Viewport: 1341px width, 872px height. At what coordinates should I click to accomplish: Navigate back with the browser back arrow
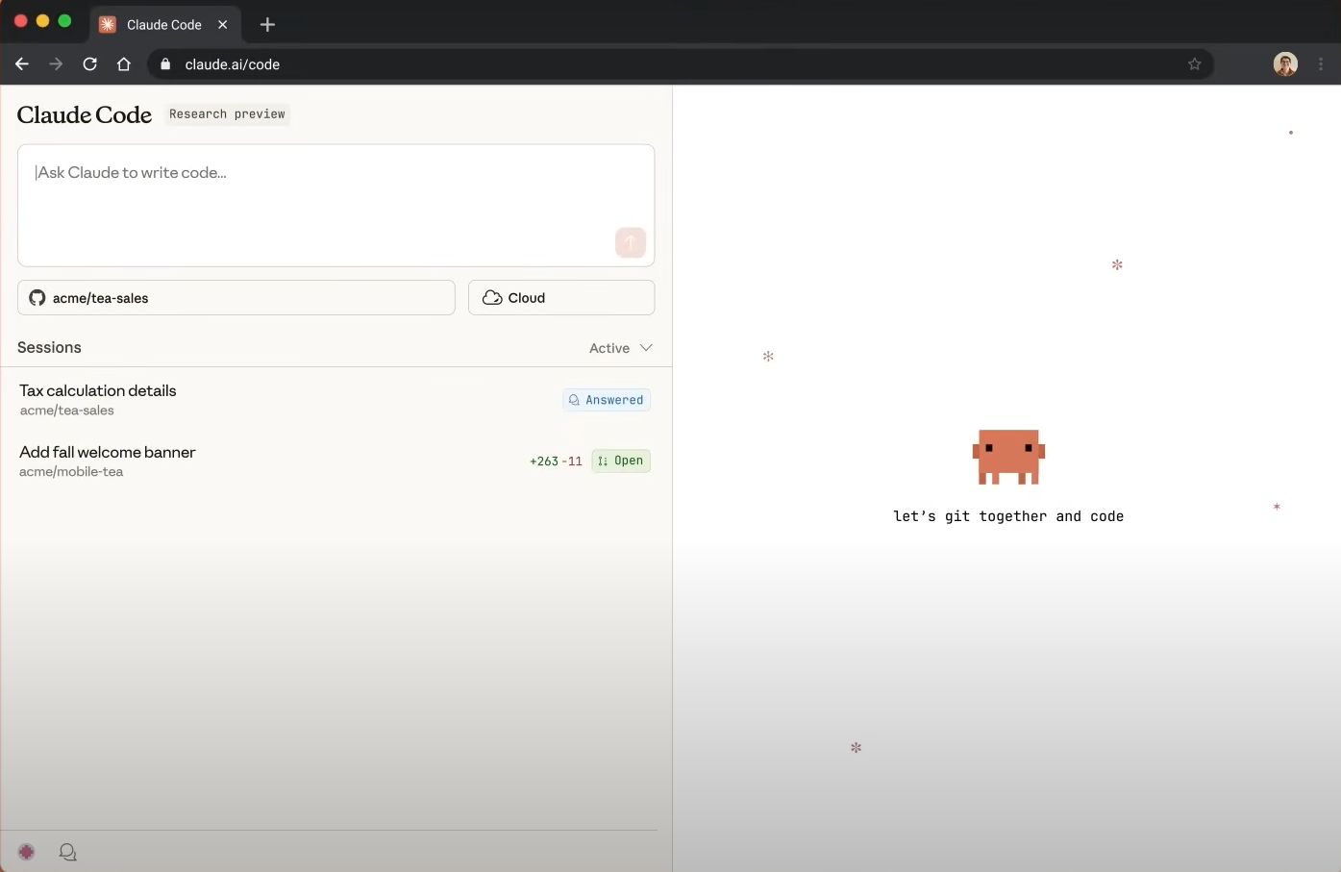(x=22, y=64)
